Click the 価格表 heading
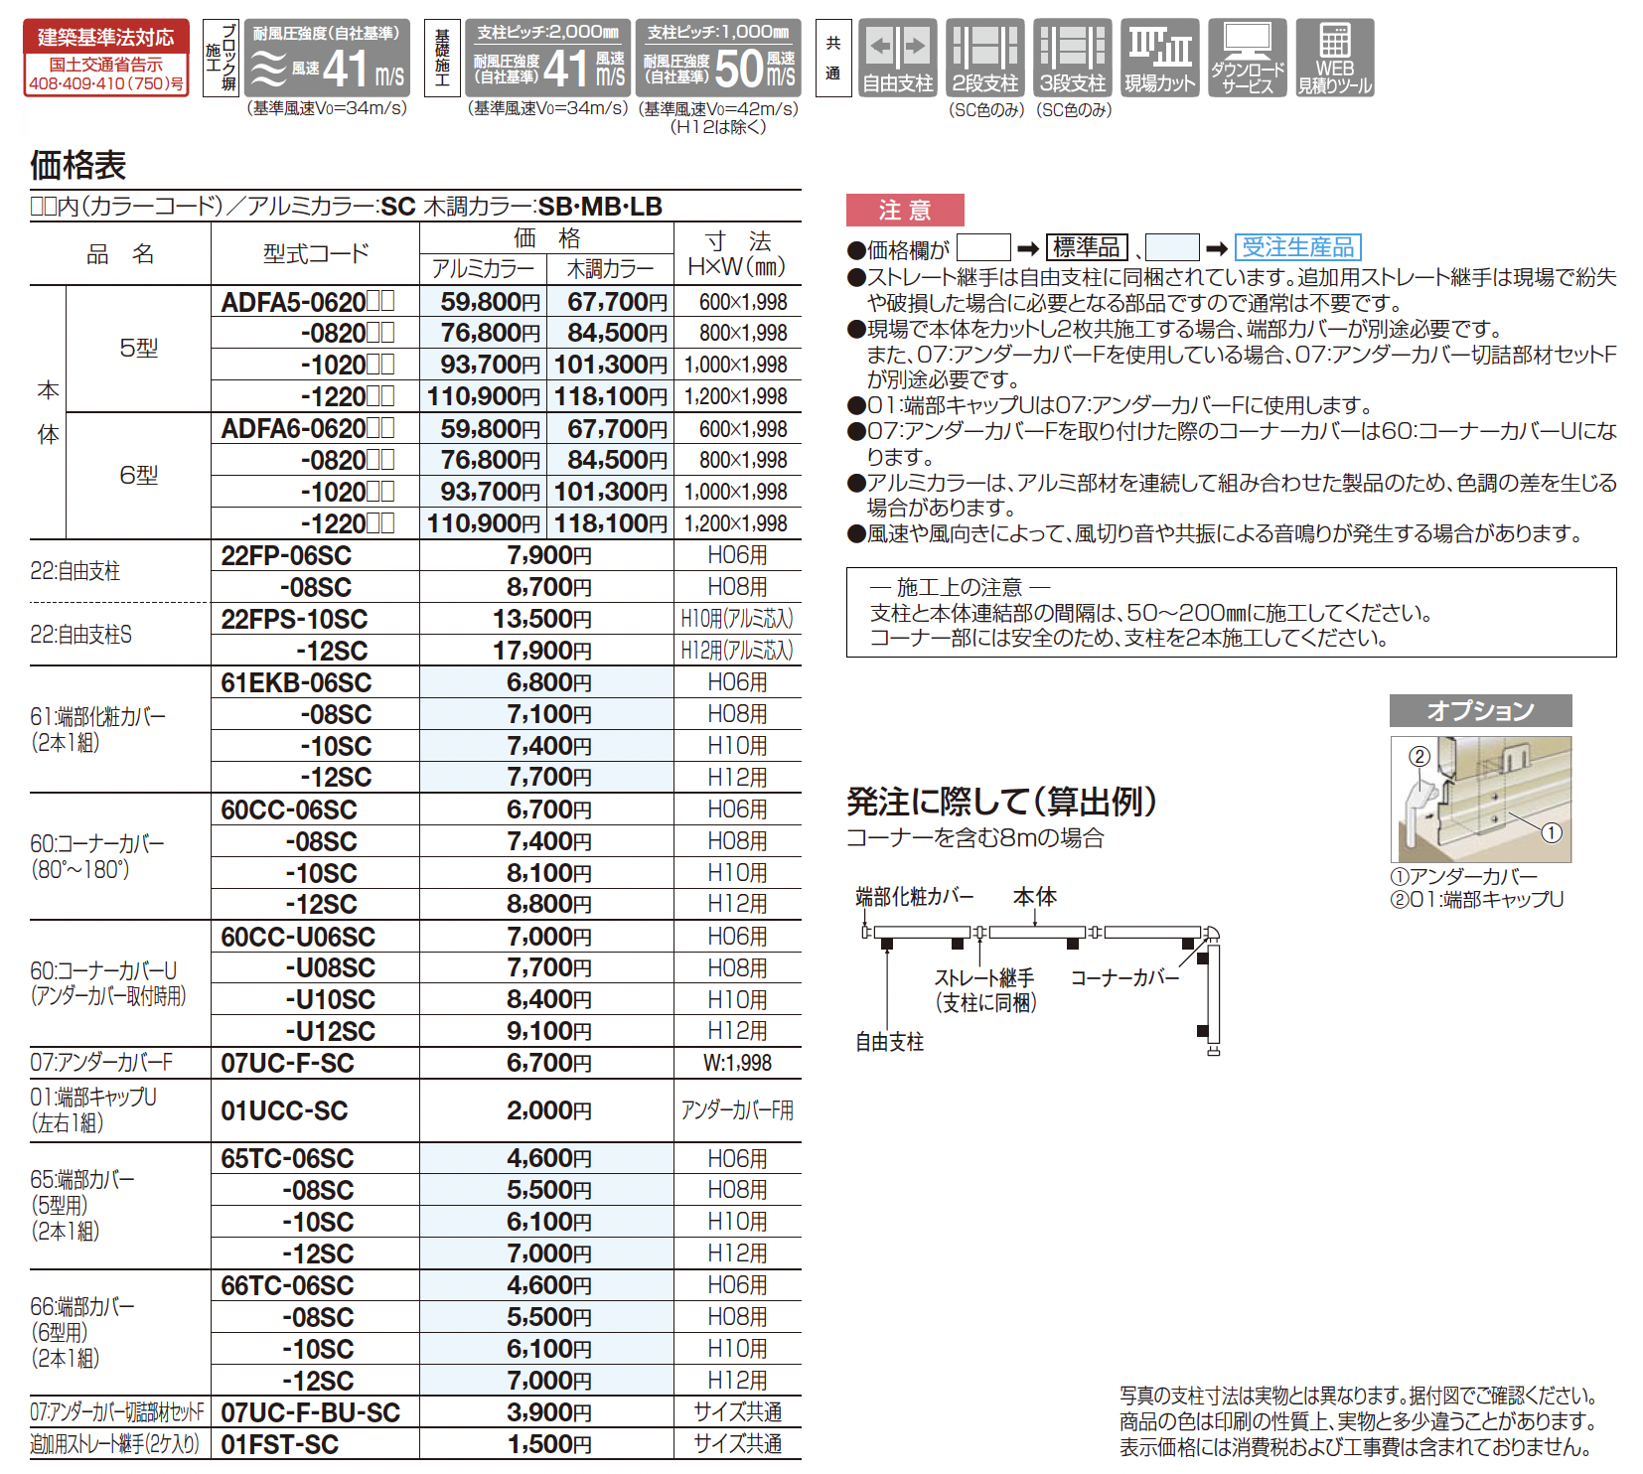The image size is (1643, 1474). [78, 165]
